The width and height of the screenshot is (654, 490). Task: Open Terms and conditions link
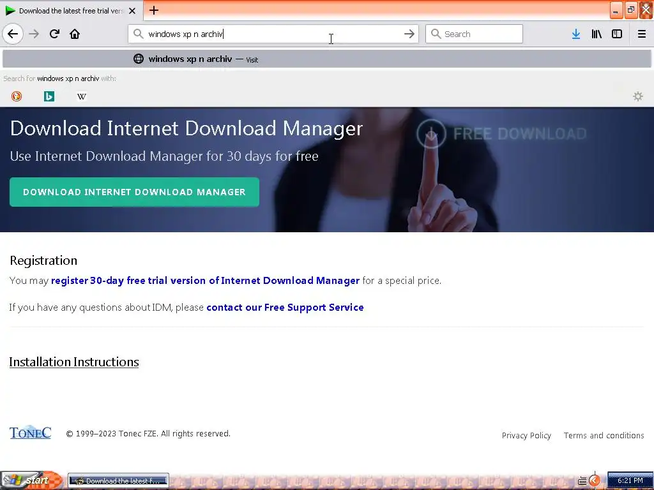[x=604, y=435]
